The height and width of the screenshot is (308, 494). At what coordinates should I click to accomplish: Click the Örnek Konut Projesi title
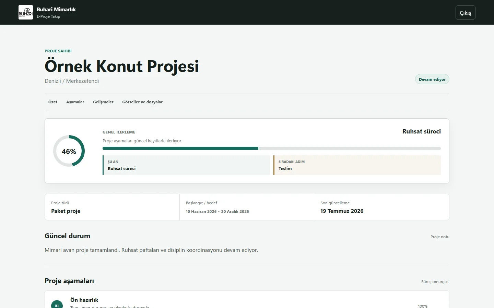click(122, 66)
